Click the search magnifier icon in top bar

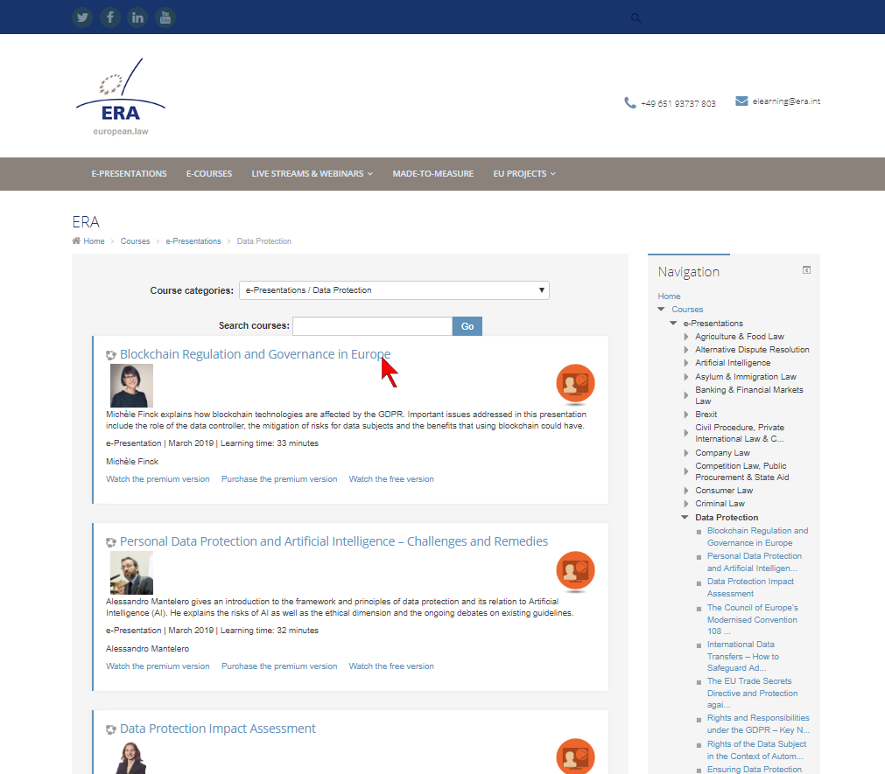tap(636, 18)
